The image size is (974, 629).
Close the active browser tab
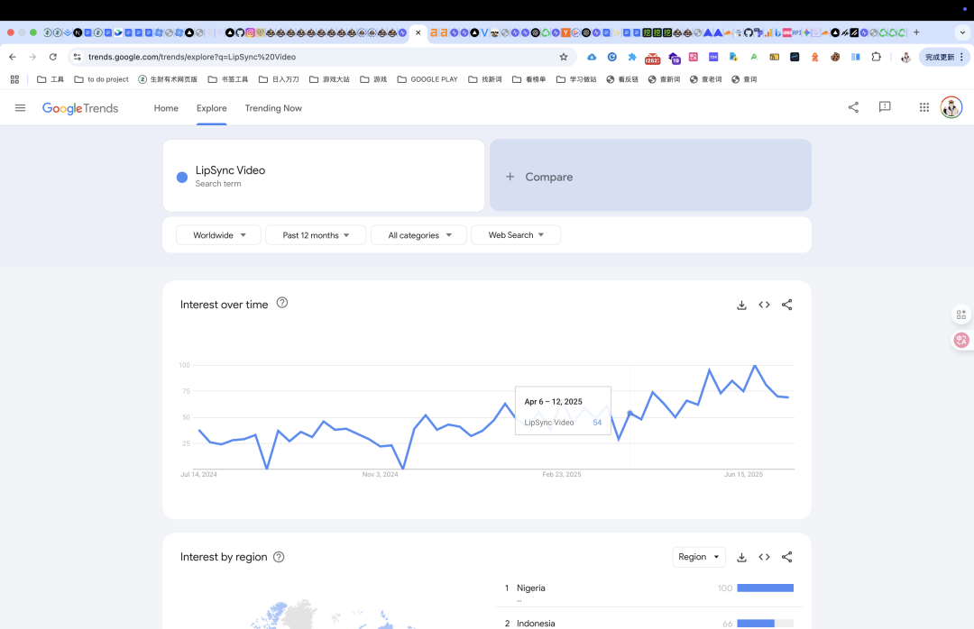[x=418, y=32]
